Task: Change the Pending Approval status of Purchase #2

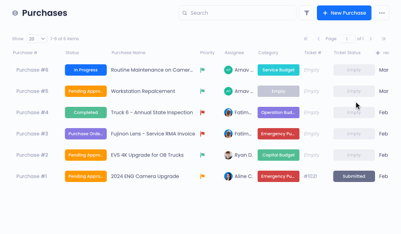Action: coord(85,155)
